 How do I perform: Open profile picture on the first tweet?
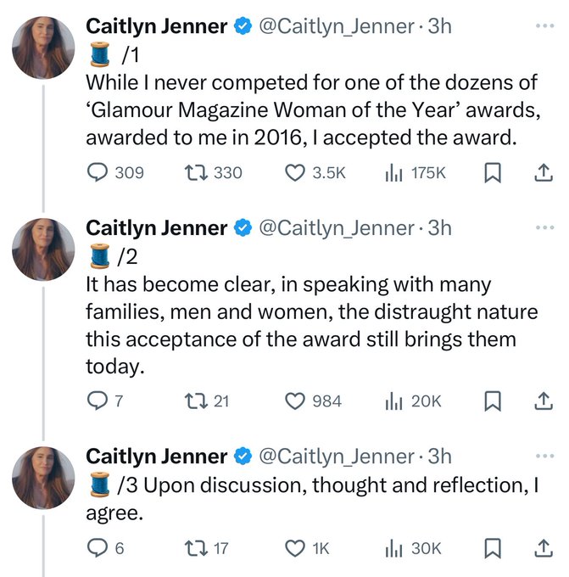pos(42,45)
